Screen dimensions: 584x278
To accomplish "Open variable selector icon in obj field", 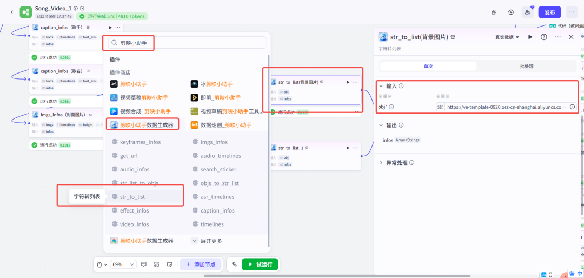I will 572,107.
